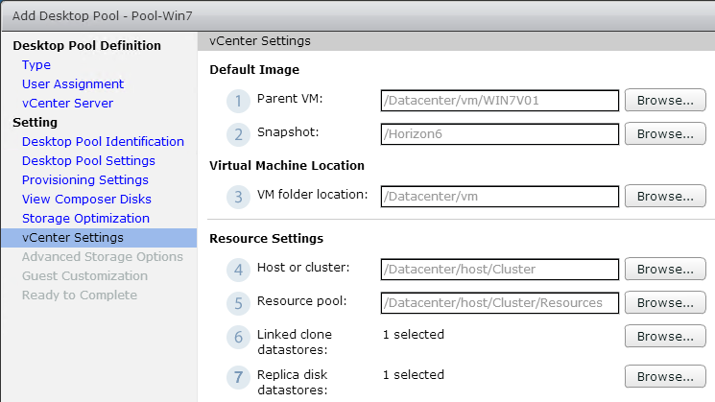Click the step 2 circle for Snapshot
The height and width of the screenshot is (402, 715).
click(238, 134)
